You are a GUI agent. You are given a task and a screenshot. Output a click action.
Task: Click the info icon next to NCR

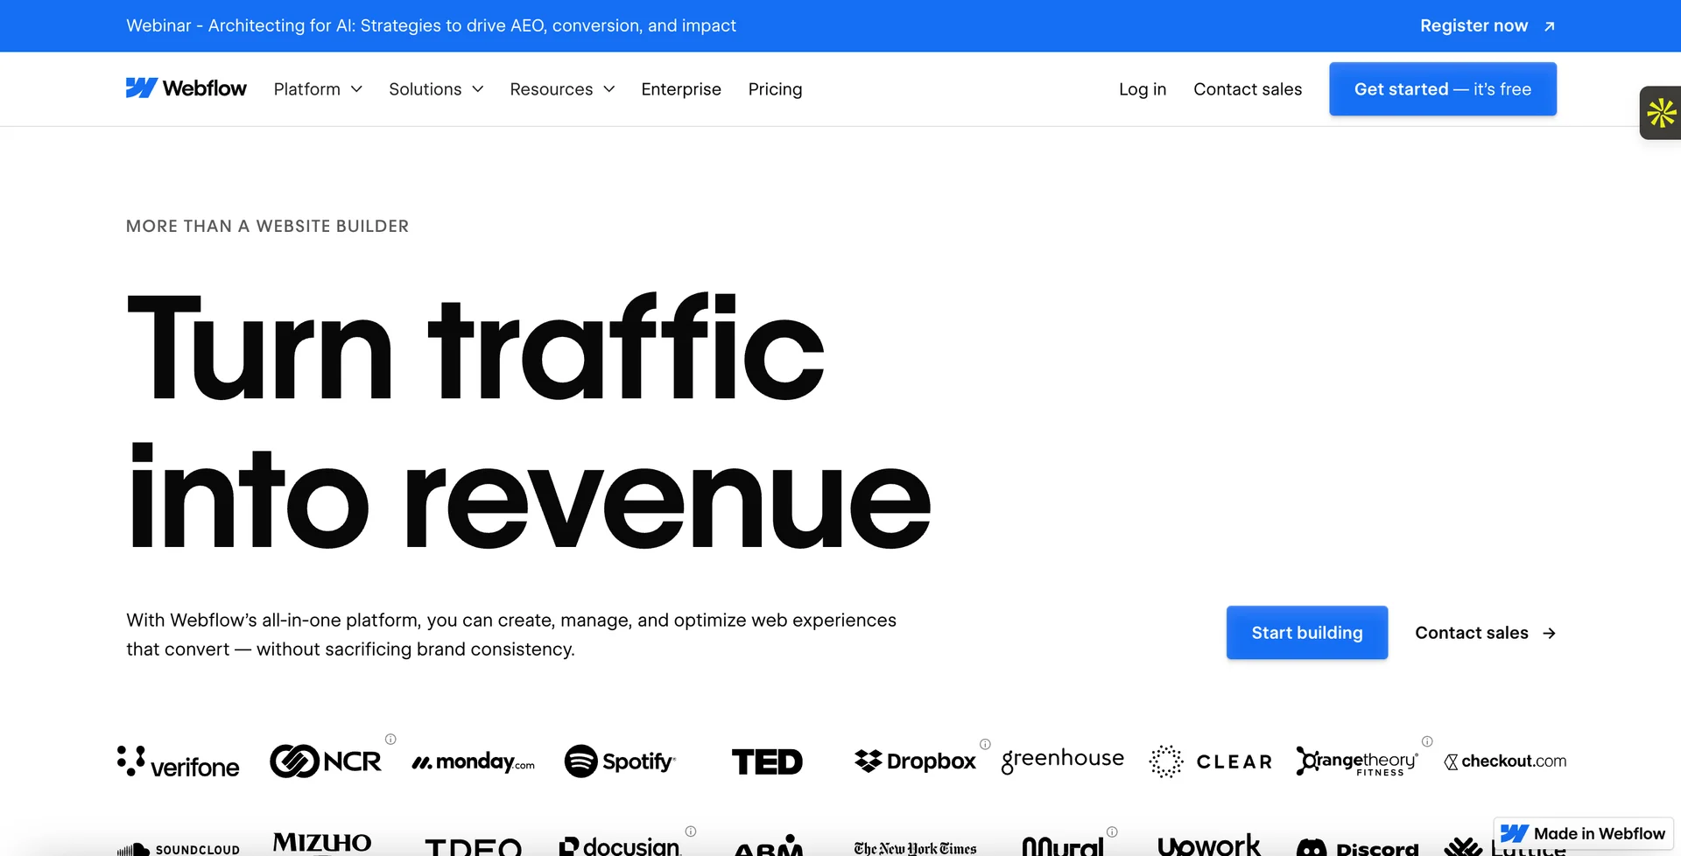click(390, 739)
